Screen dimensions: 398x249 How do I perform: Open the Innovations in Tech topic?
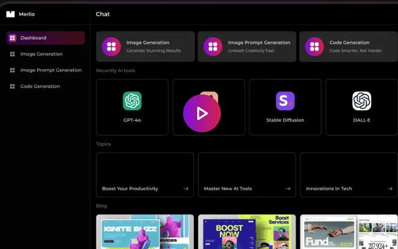click(349, 175)
